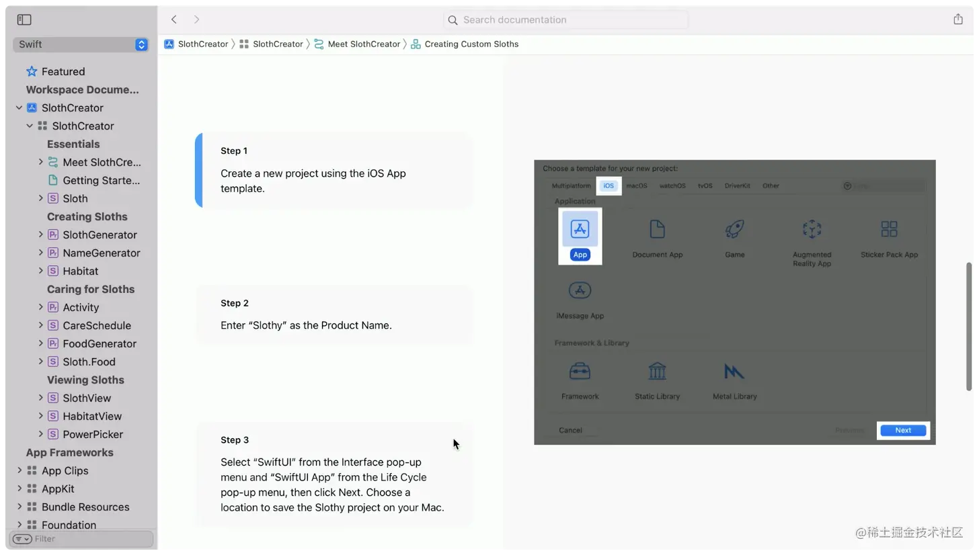Click the SlothView struct icon

[x=53, y=398]
